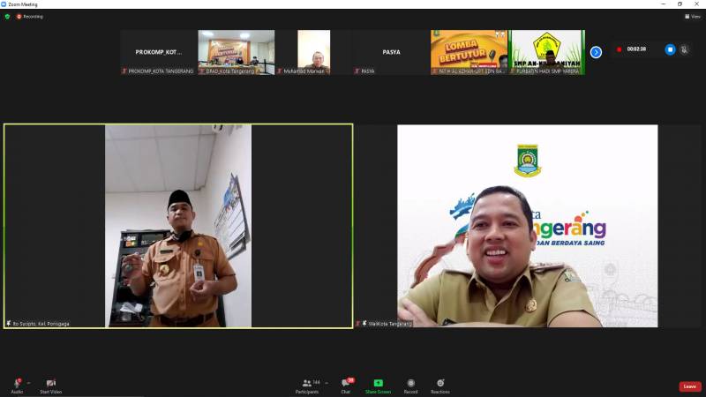706x397 pixels.
Task: Click the Record icon in the toolbar
Action: [x=410, y=385]
